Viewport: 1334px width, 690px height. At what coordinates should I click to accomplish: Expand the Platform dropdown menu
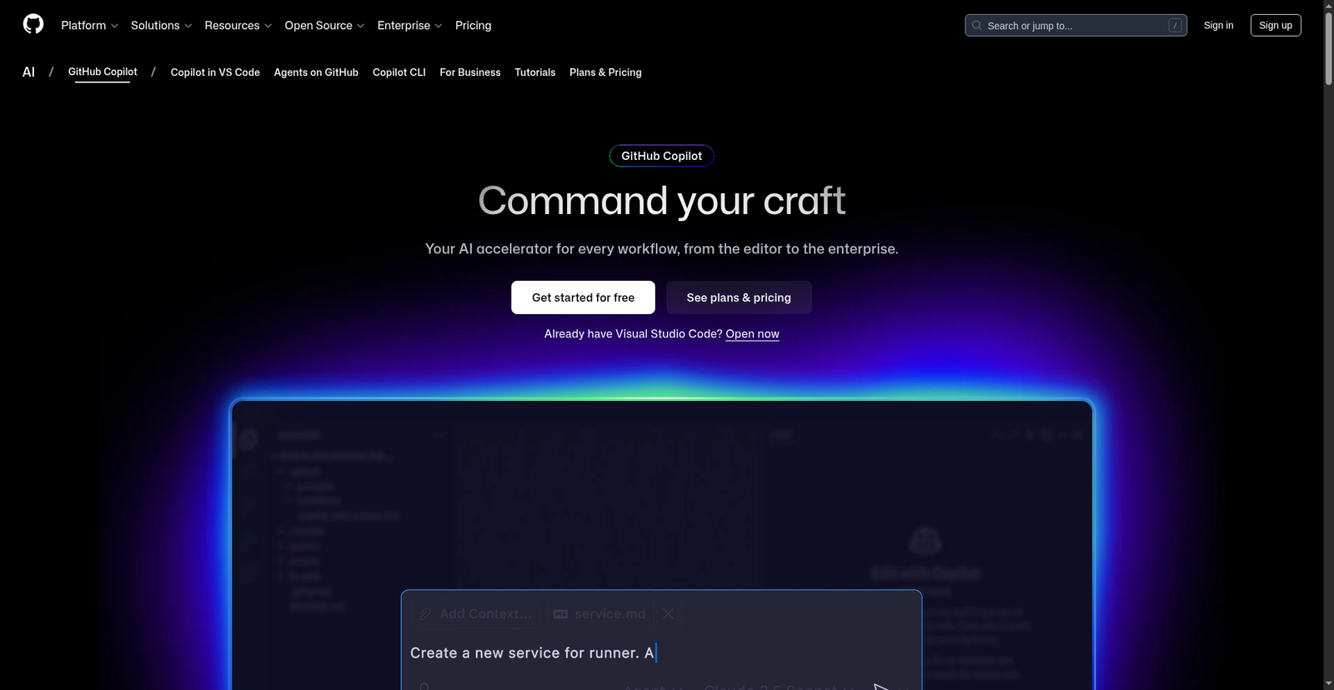click(x=89, y=26)
